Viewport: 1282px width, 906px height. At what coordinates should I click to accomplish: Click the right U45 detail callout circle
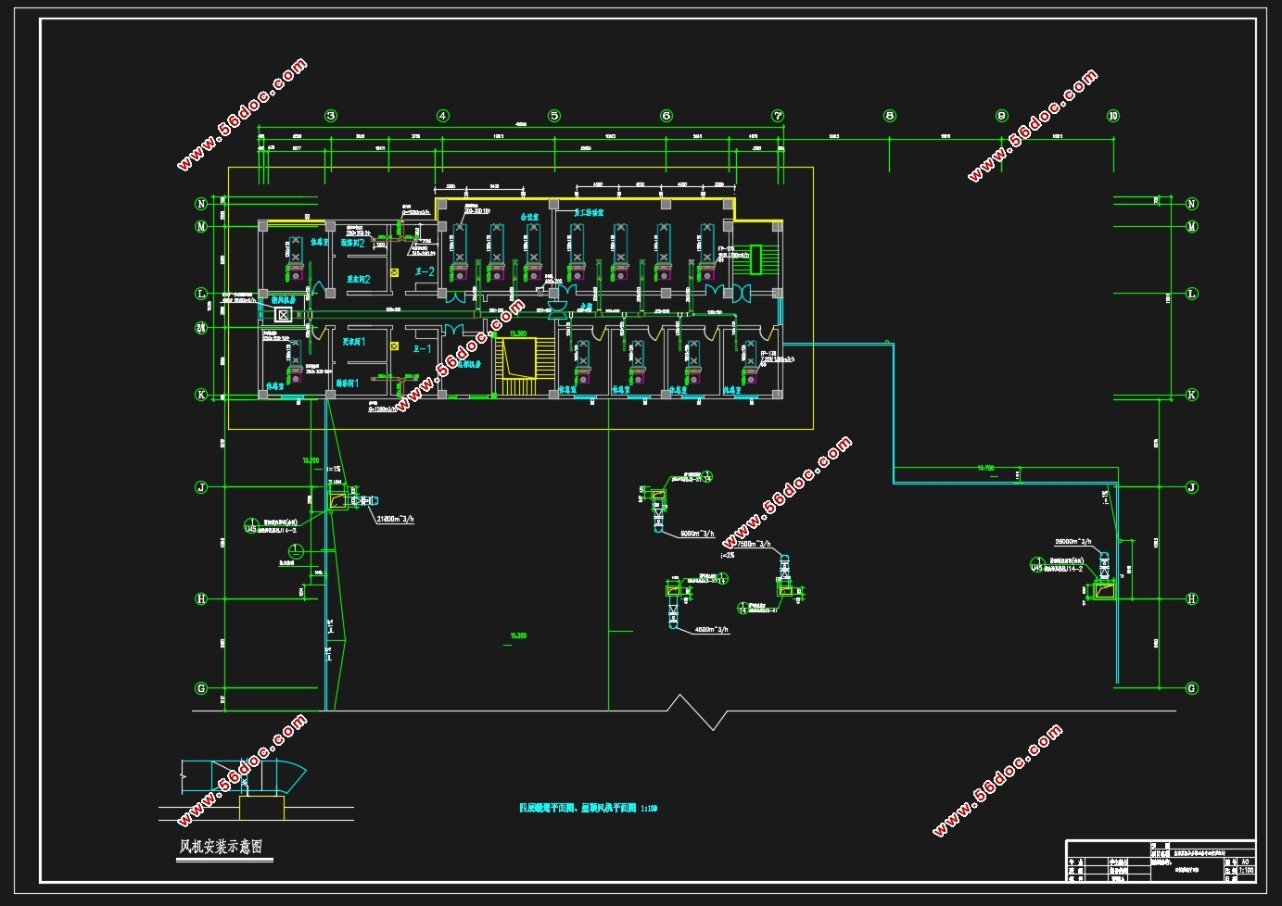(1037, 564)
